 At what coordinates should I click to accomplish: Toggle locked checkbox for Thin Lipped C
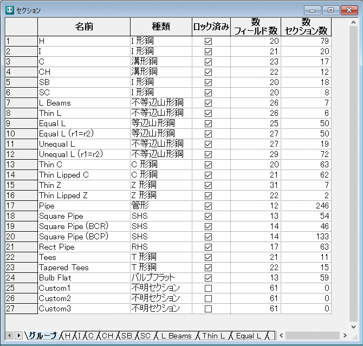[208, 175]
